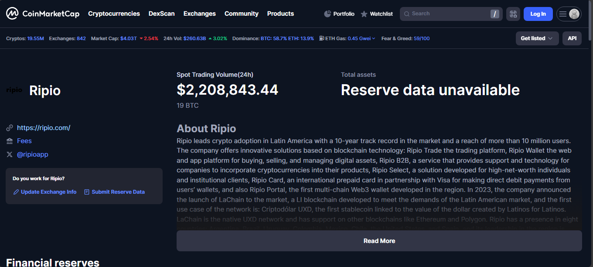593x267 pixels.
Task: Open the Exchanges menu
Action: click(x=199, y=14)
